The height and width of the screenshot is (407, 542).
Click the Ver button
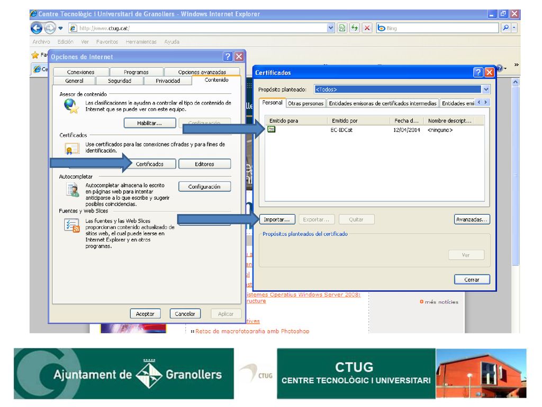tap(466, 255)
